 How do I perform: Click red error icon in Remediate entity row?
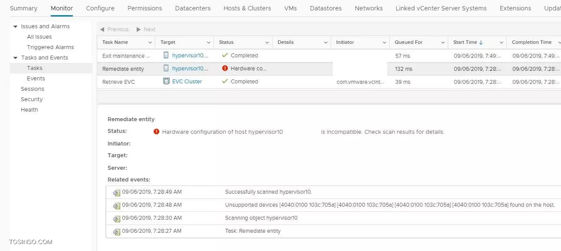click(x=225, y=68)
